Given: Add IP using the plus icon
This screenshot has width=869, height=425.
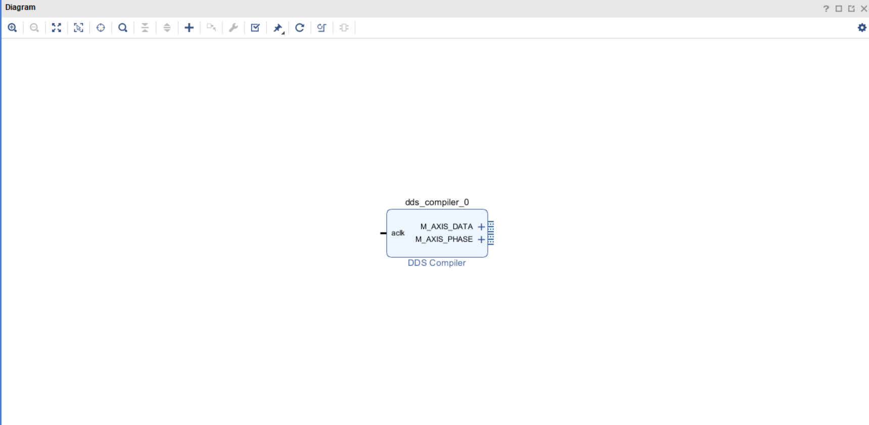Looking at the screenshot, I should pos(189,28).
